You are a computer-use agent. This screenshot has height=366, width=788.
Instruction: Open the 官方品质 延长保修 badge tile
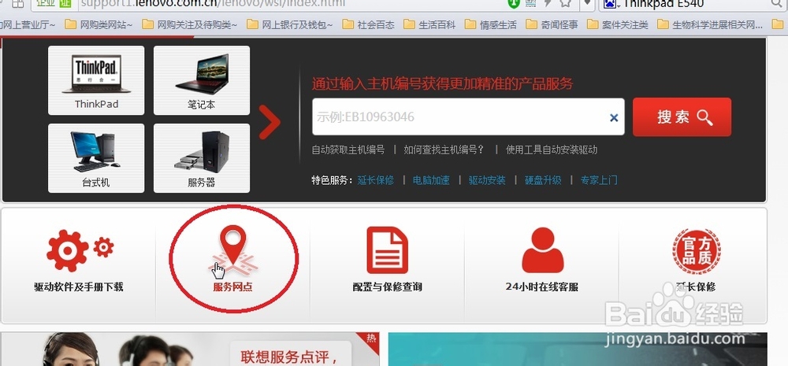point(696,261)
